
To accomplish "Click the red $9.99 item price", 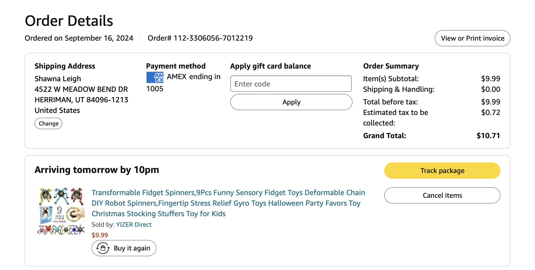I will click(x=100, y=235).
